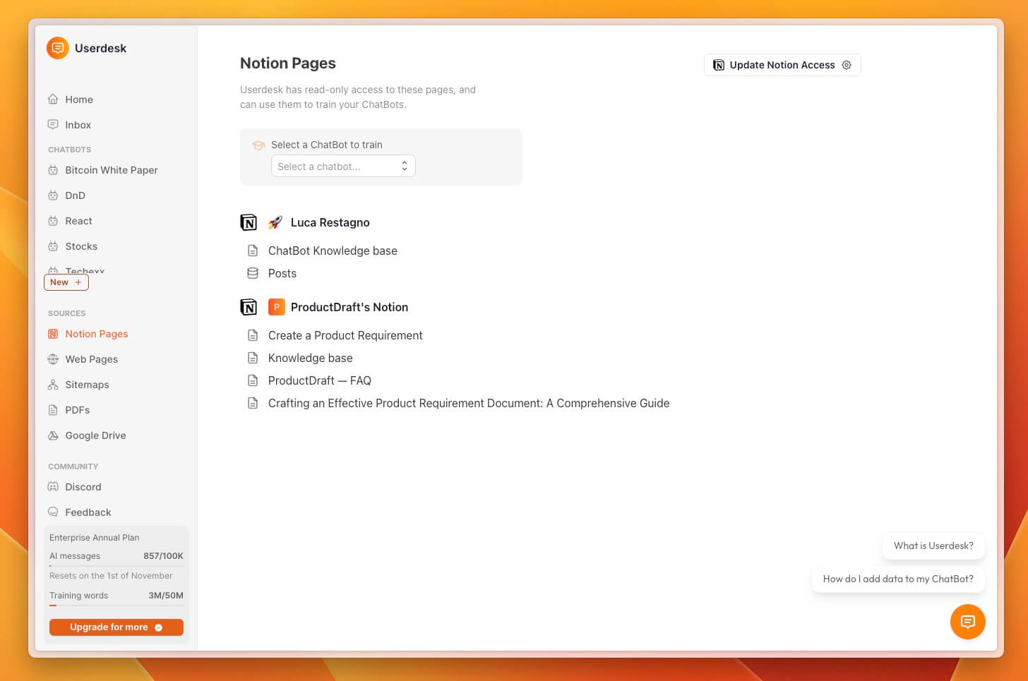This screenshot has width=1028, height=681.
Task: Click the gear icon on Update Notion Access
Action: [x=847, y=65]
